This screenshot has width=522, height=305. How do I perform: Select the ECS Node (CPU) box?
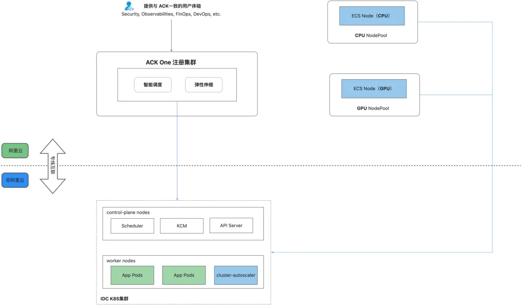(372, 16)
